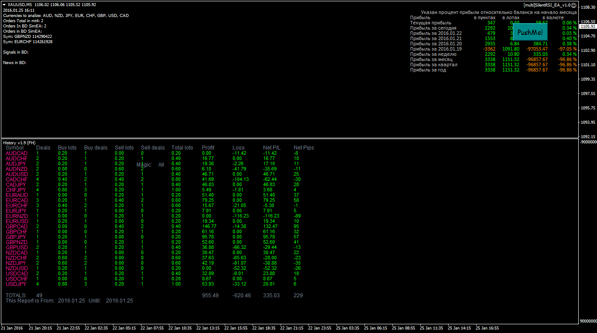This screenshot has width=597, height=333.
Task: Click the PushMe! button
Action: click(530, 33)
